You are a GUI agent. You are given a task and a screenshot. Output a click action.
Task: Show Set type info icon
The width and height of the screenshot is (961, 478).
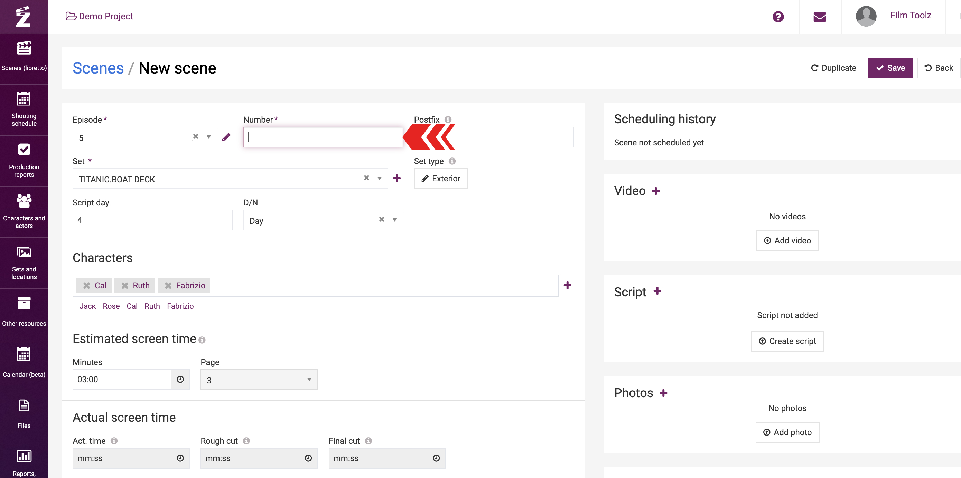point(452,161)
